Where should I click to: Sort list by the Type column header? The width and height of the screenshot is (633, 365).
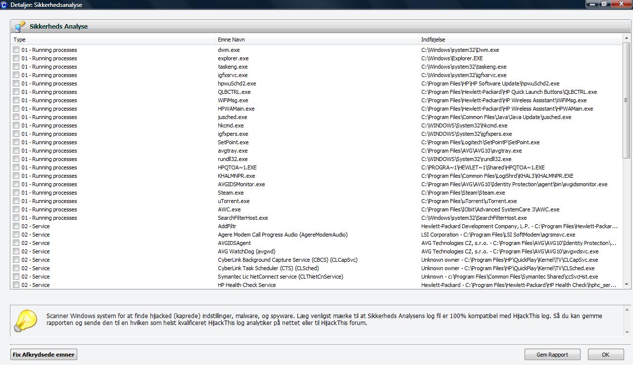pos(113,40)
